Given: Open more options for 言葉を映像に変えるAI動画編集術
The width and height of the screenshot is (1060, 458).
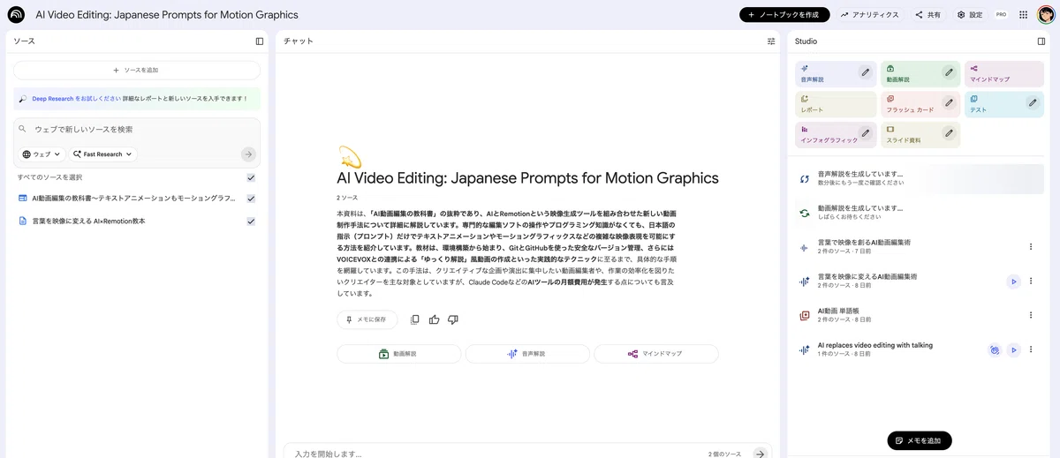Looking at the screenshot, I should [x=1031, y=282].
